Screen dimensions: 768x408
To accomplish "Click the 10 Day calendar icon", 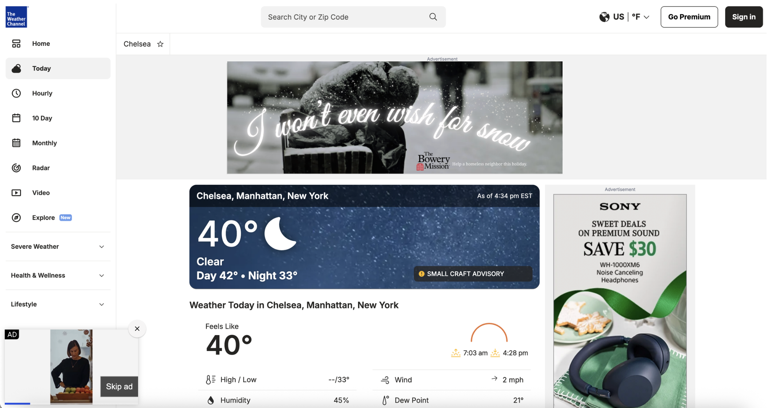I will tap(16, 118).
